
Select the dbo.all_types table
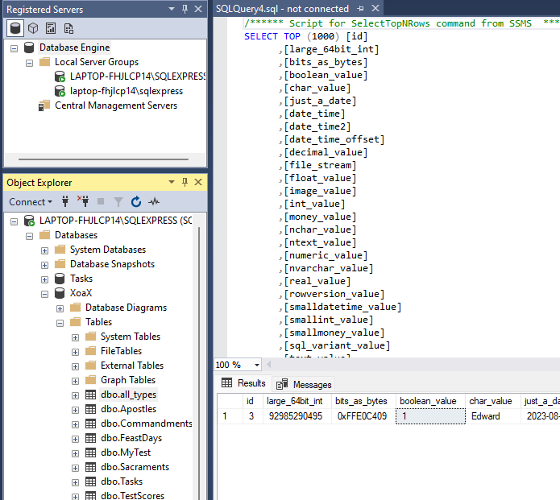(129, 395)
